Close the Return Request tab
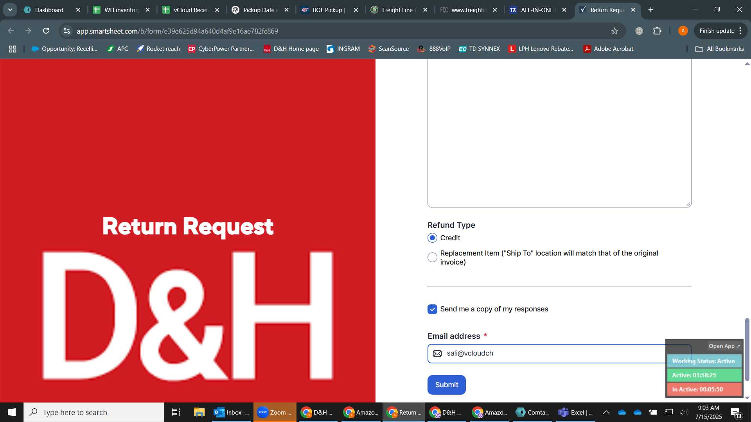 pyautogui.click(x=633, y=10)
